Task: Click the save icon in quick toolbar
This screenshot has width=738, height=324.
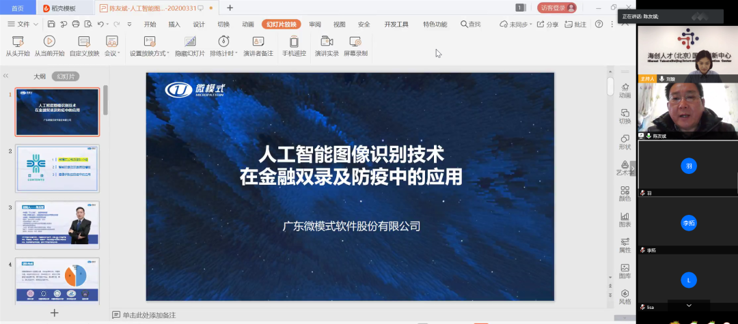Action: point(51,24)
